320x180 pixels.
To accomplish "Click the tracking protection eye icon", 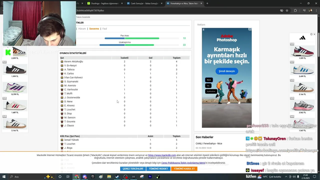I will [281, 10].
